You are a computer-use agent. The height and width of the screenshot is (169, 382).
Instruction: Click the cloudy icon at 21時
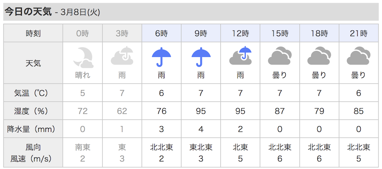tap(359, 56)
